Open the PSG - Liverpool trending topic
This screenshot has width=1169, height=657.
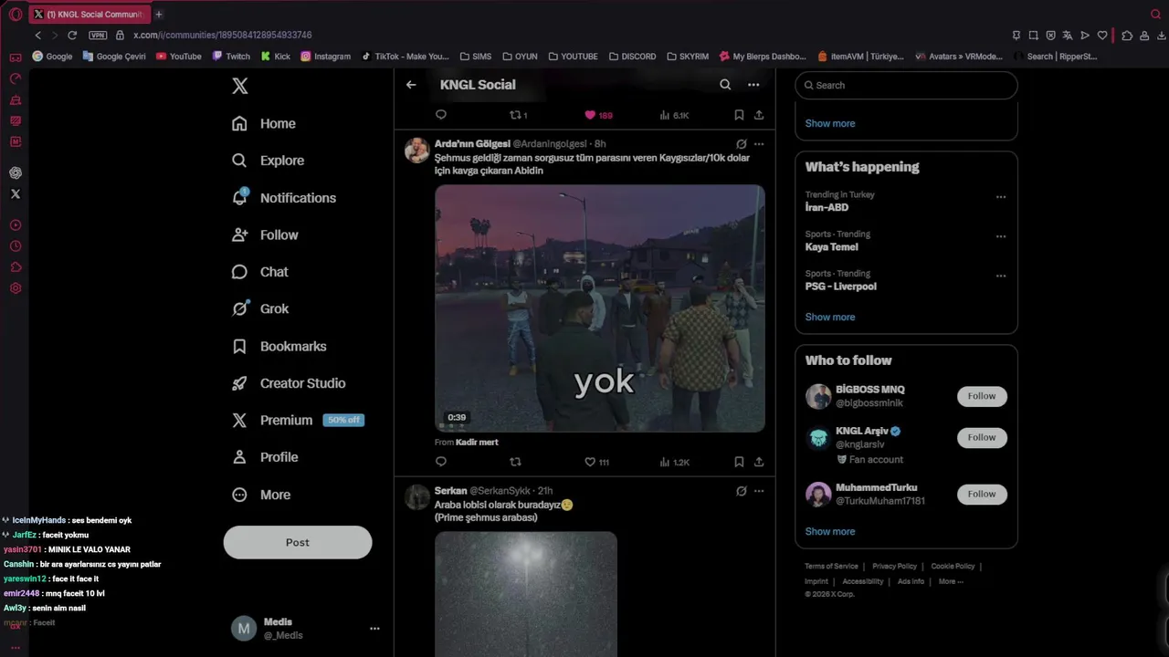[840, 287]
